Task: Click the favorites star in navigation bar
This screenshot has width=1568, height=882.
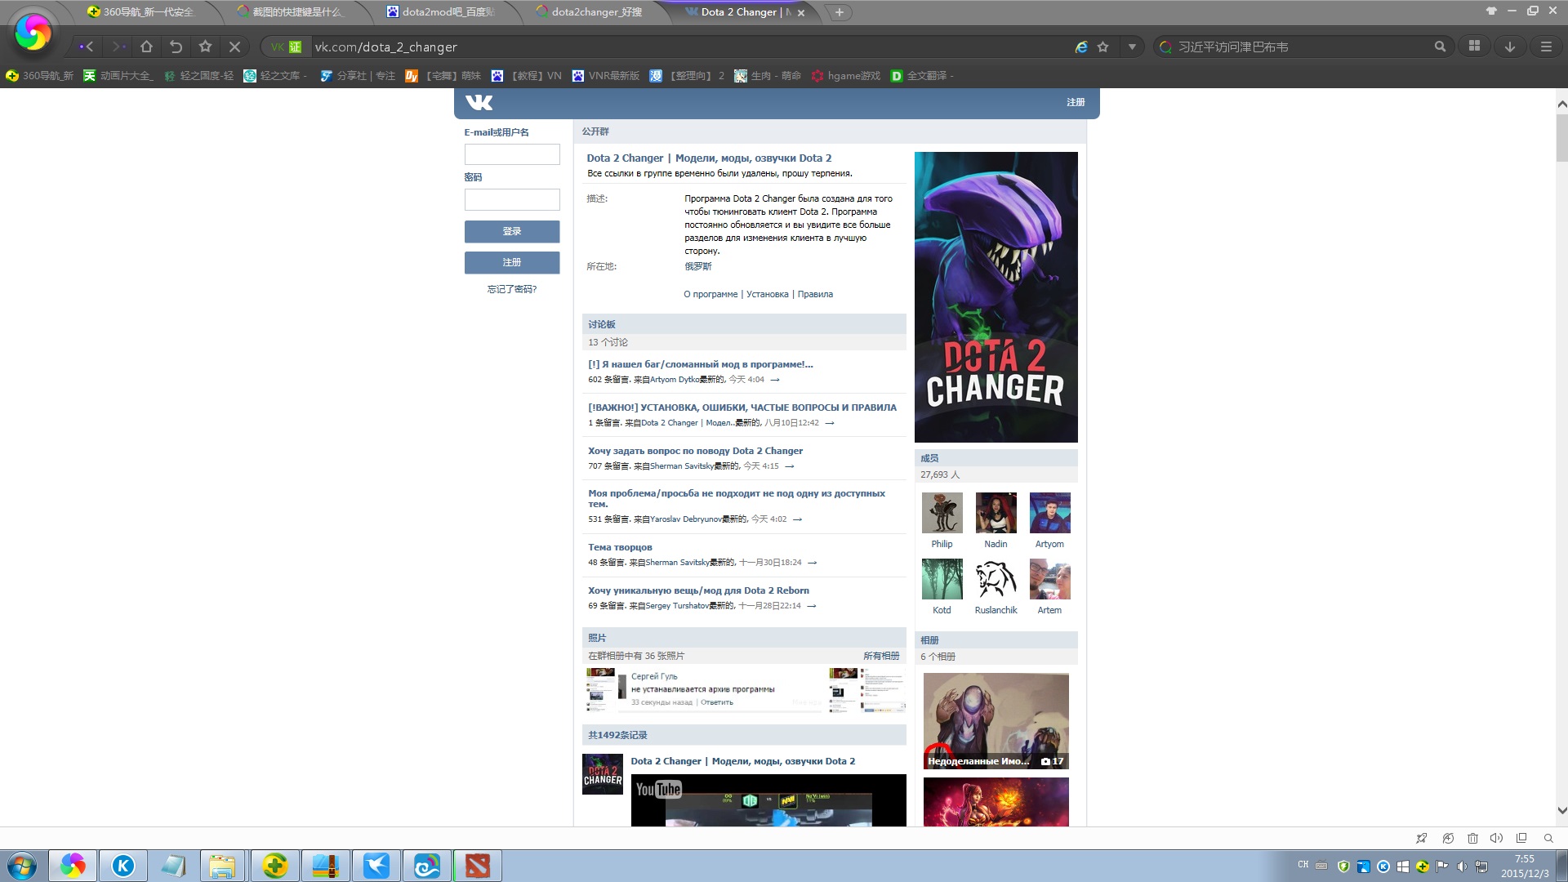Action: click(205, 47)
